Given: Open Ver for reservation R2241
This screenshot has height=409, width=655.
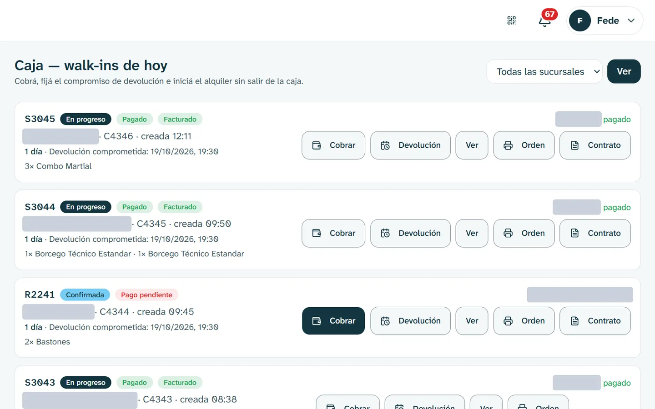Looking at the screenshot, I should 472,321.
